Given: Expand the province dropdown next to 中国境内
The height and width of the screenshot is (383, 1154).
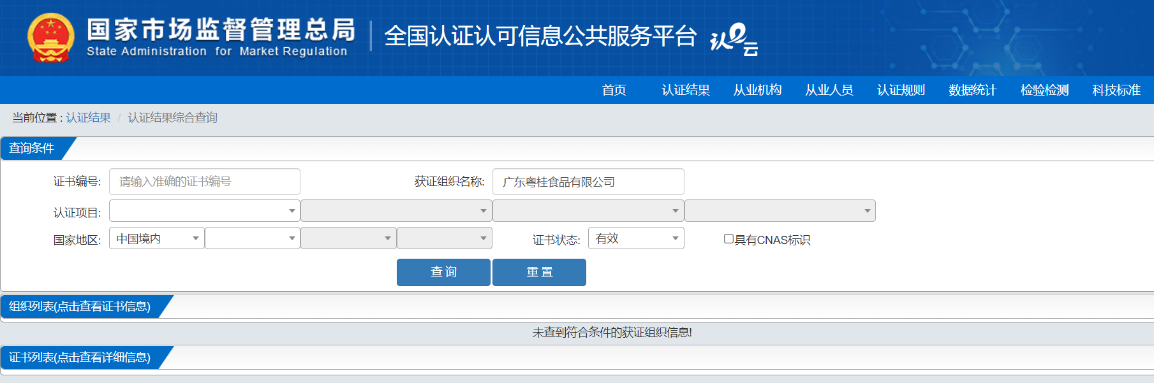Looking at the screenshot, I should coord(253,238).
